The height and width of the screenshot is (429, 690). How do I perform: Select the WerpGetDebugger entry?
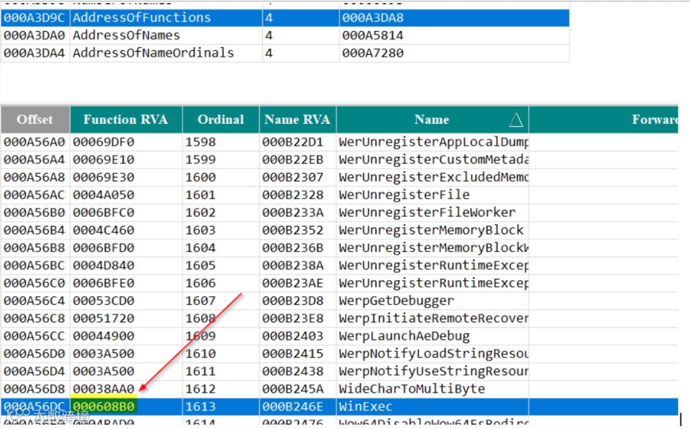[339, 301]
